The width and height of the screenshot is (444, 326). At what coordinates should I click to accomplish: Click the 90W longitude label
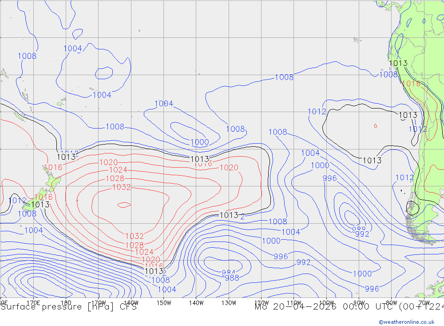coord(359,303)
